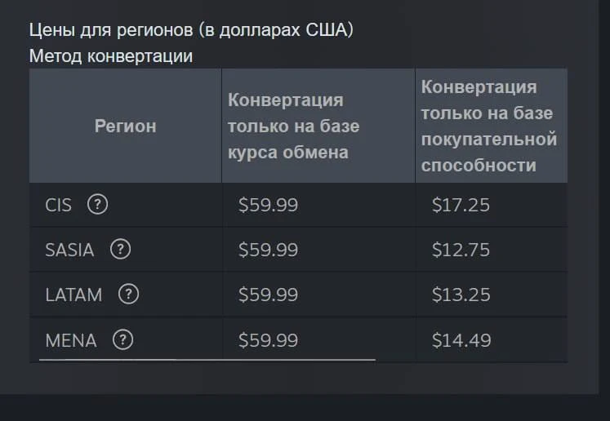Click the help icon next to CIS
The height and width of the screenshot is (421, 610).
coord(97,205)
